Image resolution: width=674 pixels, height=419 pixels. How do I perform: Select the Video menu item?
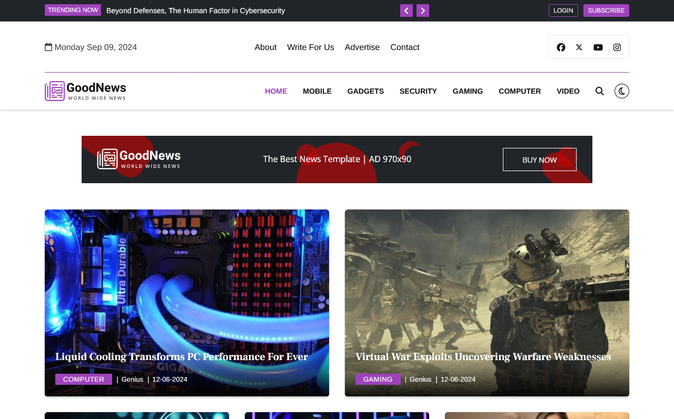point(568,91)
